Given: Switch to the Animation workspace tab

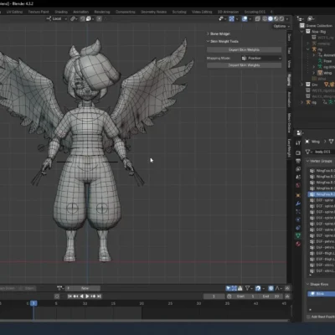Looking at the screenshot, I should click(x=80, y=12).
